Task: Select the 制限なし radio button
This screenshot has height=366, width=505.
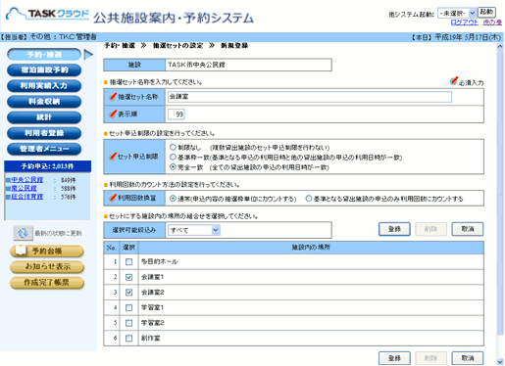Action: coord(173,148)
